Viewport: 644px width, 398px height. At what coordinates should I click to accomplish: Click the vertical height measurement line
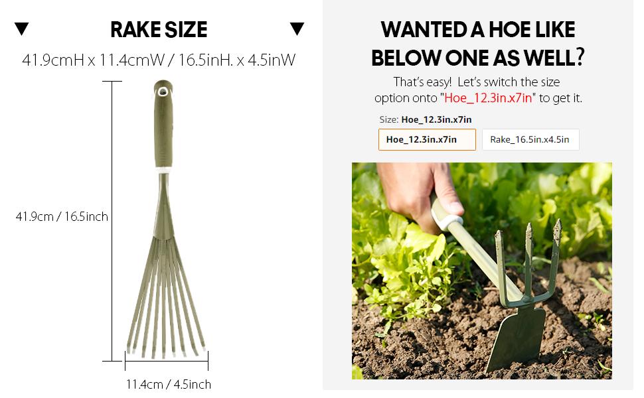pos(112,221)
